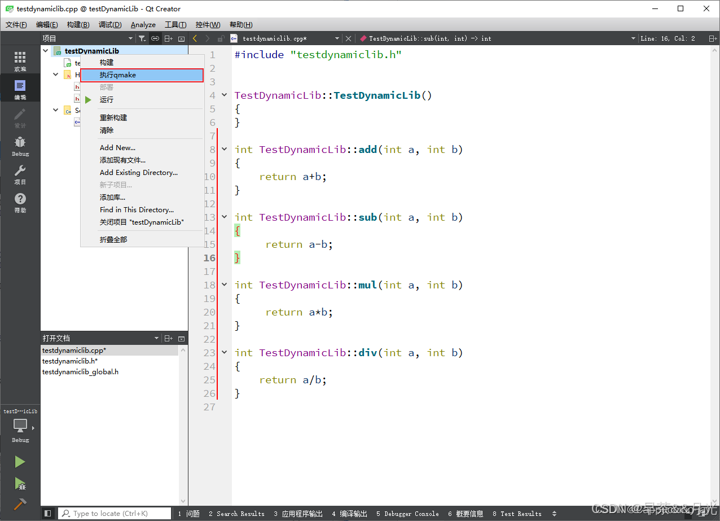Fold the constructor at line 4

point(224,95)
